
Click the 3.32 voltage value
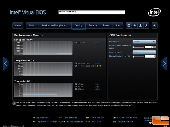[x=97, y=87]
